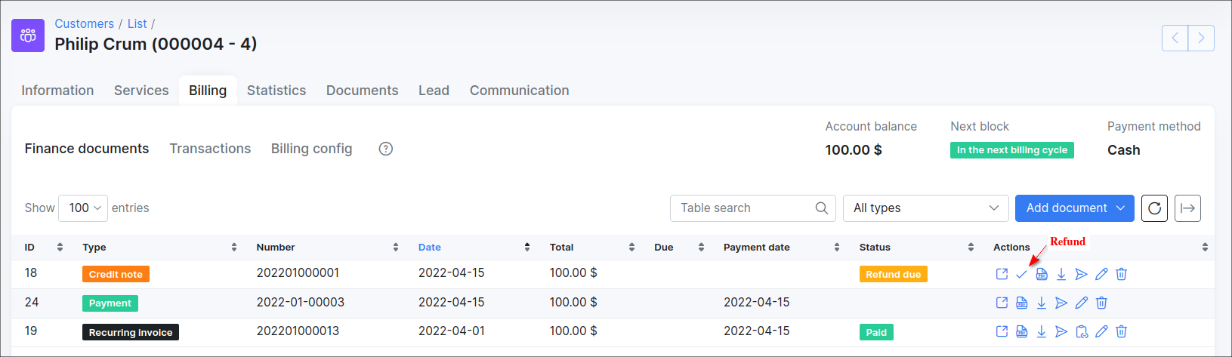
Task: Click the refund checkmark icon for credit note
Action: coord(1021,274)
